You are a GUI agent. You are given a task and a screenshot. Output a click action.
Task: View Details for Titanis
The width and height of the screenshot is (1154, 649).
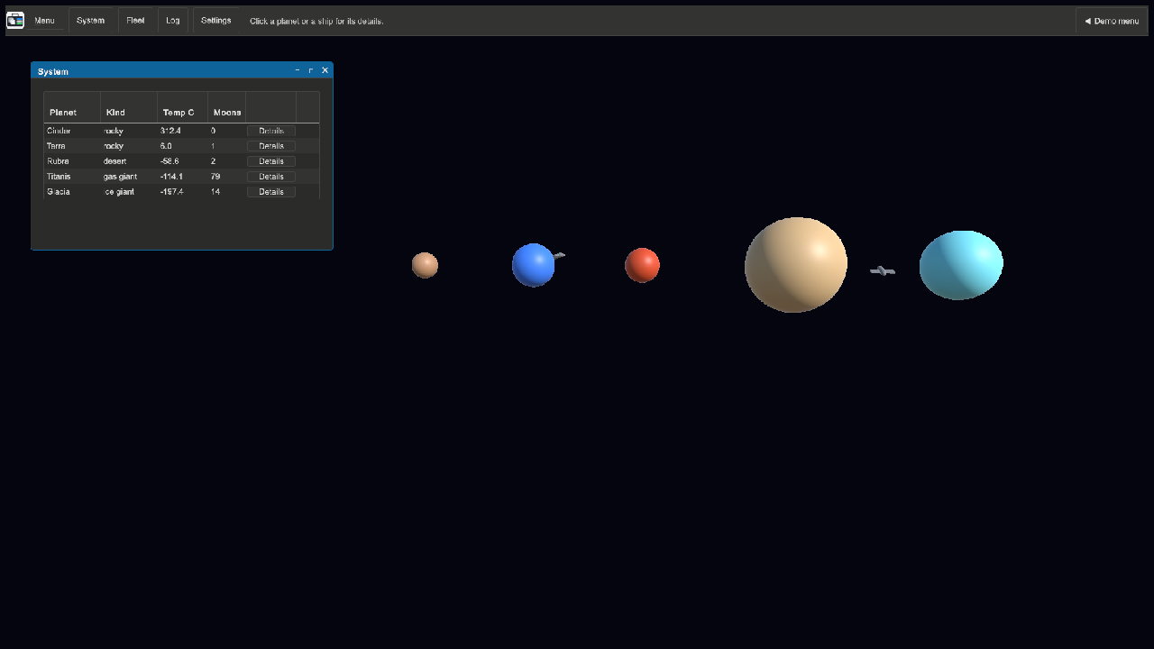tap(271, 177)
